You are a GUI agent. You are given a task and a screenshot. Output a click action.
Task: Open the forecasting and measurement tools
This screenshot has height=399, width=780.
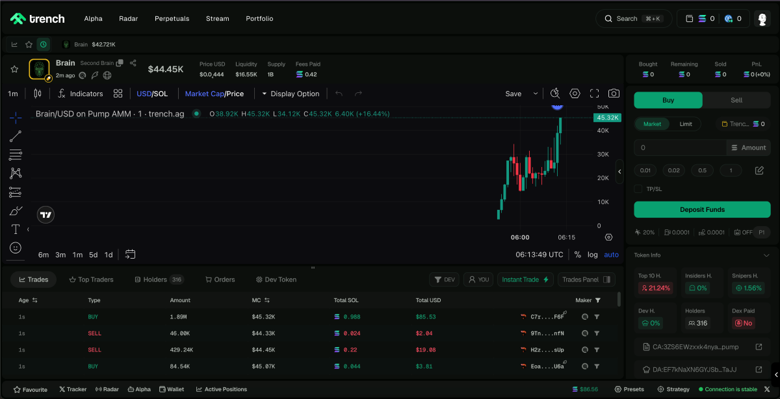16,192
